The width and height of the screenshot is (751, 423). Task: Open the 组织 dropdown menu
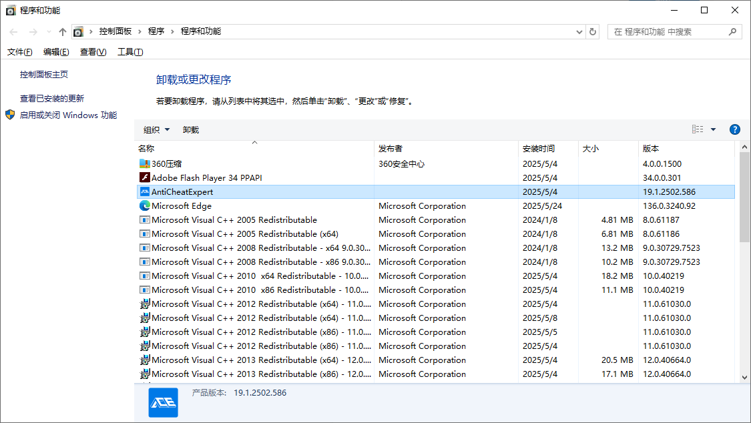(157, 129)
